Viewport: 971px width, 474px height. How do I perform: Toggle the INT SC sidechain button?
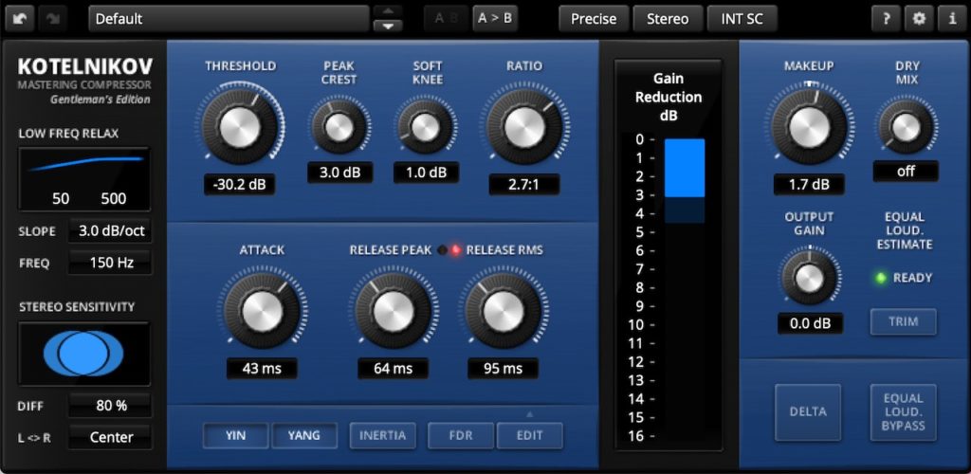pyautogui.click(x=742, y=19)
